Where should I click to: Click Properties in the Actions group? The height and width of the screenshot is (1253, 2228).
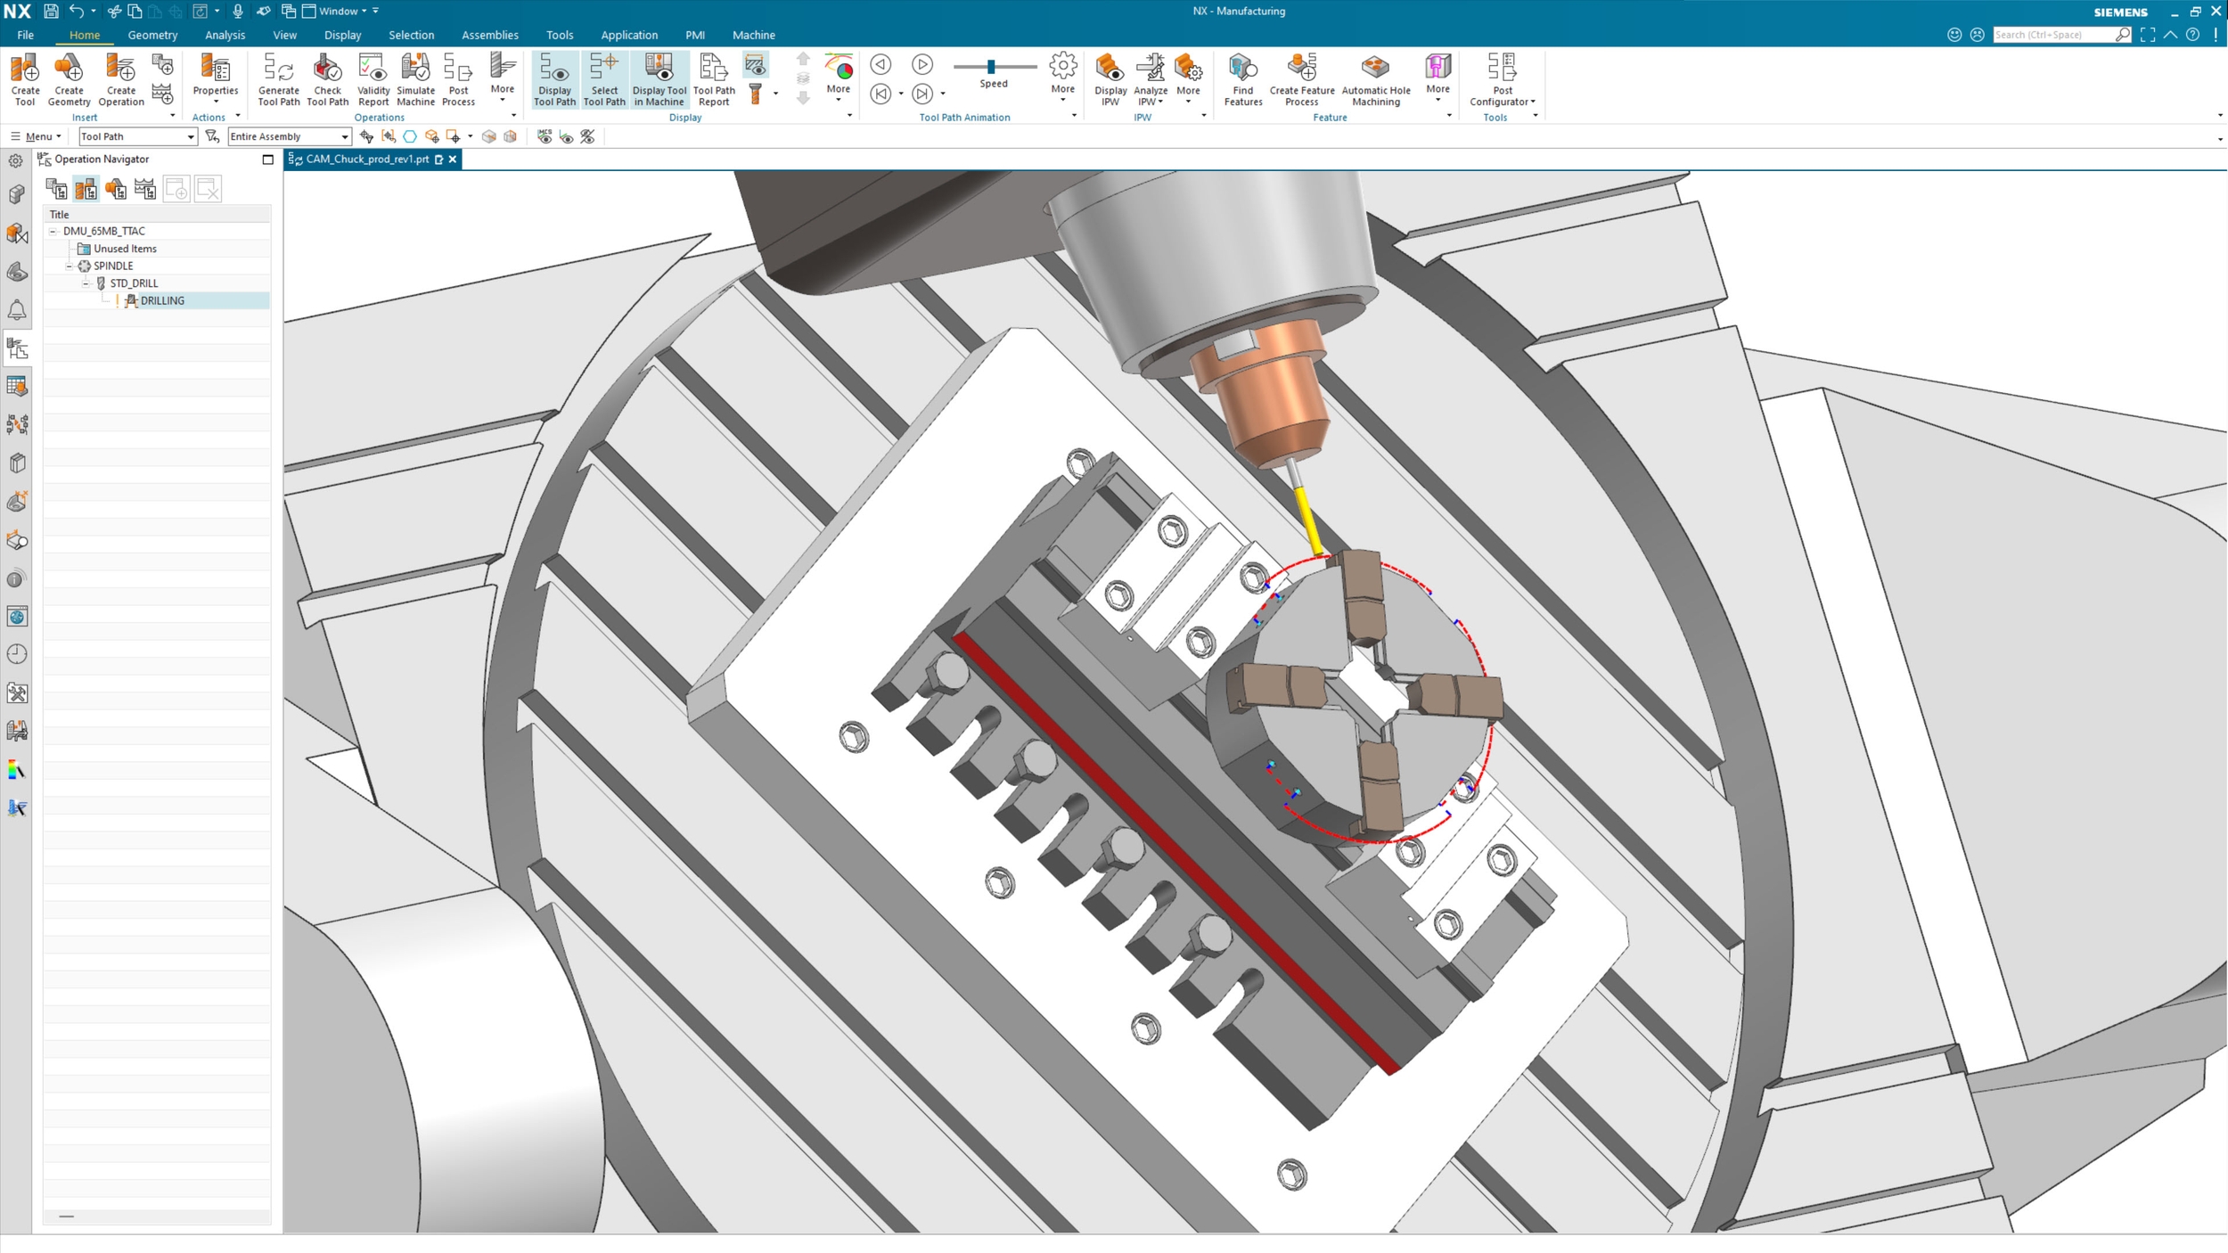click(215, 77)
